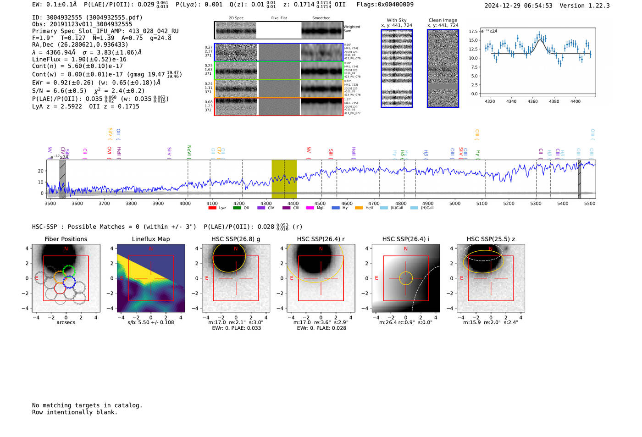642x437 pixels.
Task: Click the m:26.4 rc:0.9" s:0.0" caption
Action: [x=406, y=322]
